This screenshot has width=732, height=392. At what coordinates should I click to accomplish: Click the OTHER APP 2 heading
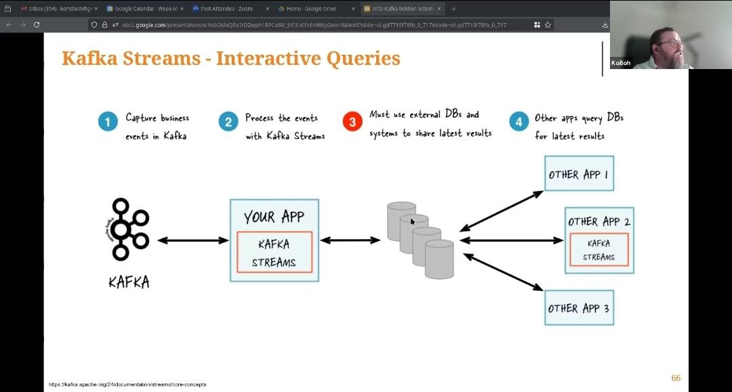[x=599, y=221]
